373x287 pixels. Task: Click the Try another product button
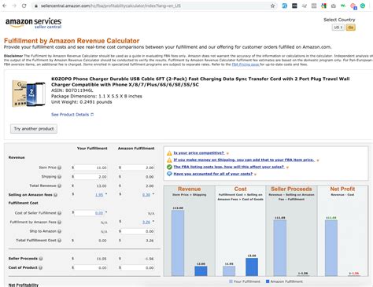34,129
